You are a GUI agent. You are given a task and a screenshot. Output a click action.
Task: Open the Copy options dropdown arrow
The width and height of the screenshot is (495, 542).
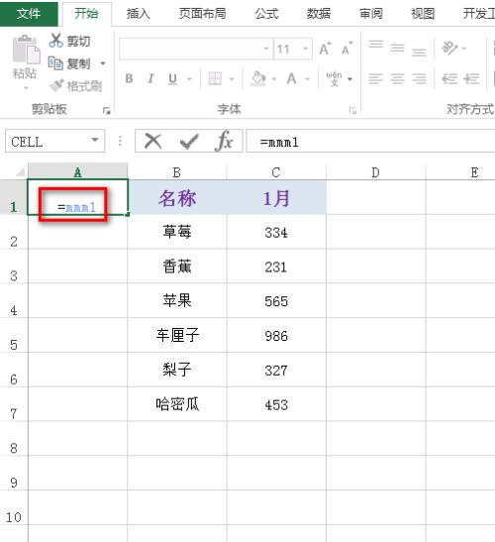click(103, 63)
